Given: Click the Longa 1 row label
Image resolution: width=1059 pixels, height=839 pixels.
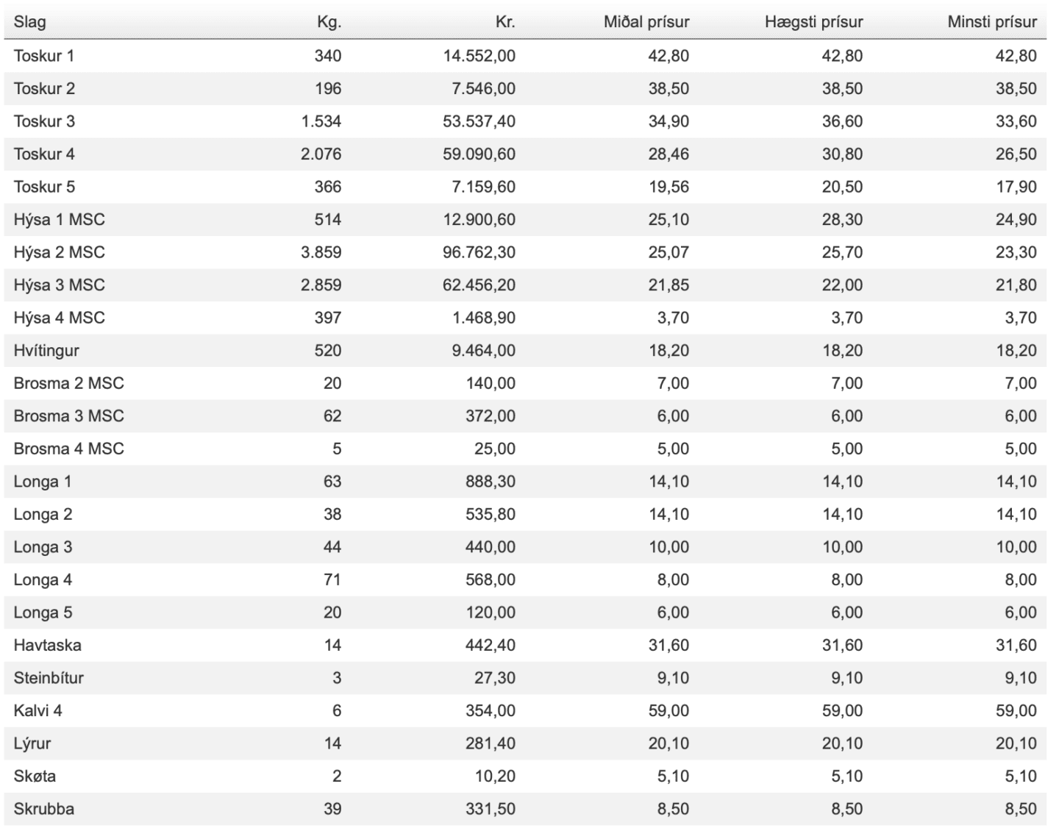Looking at the screenshot, I should 43,482.
